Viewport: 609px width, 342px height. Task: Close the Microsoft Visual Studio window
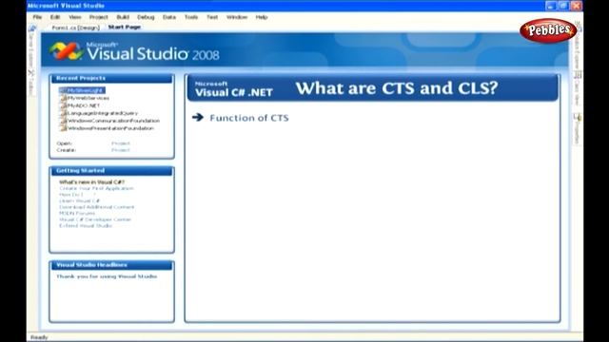[x=577, y=6]
